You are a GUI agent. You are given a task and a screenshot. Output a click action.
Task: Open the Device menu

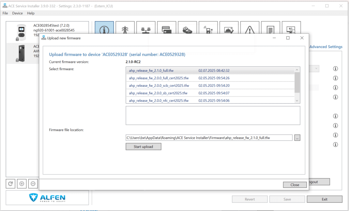pyautogui.click(x=17, y=13)
